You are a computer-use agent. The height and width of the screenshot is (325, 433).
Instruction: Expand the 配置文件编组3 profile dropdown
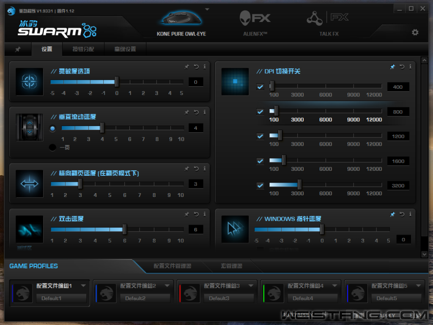point(251,286)
